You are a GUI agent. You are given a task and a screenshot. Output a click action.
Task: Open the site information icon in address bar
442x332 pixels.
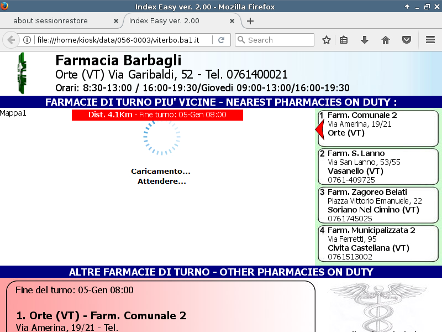point(27,40)
